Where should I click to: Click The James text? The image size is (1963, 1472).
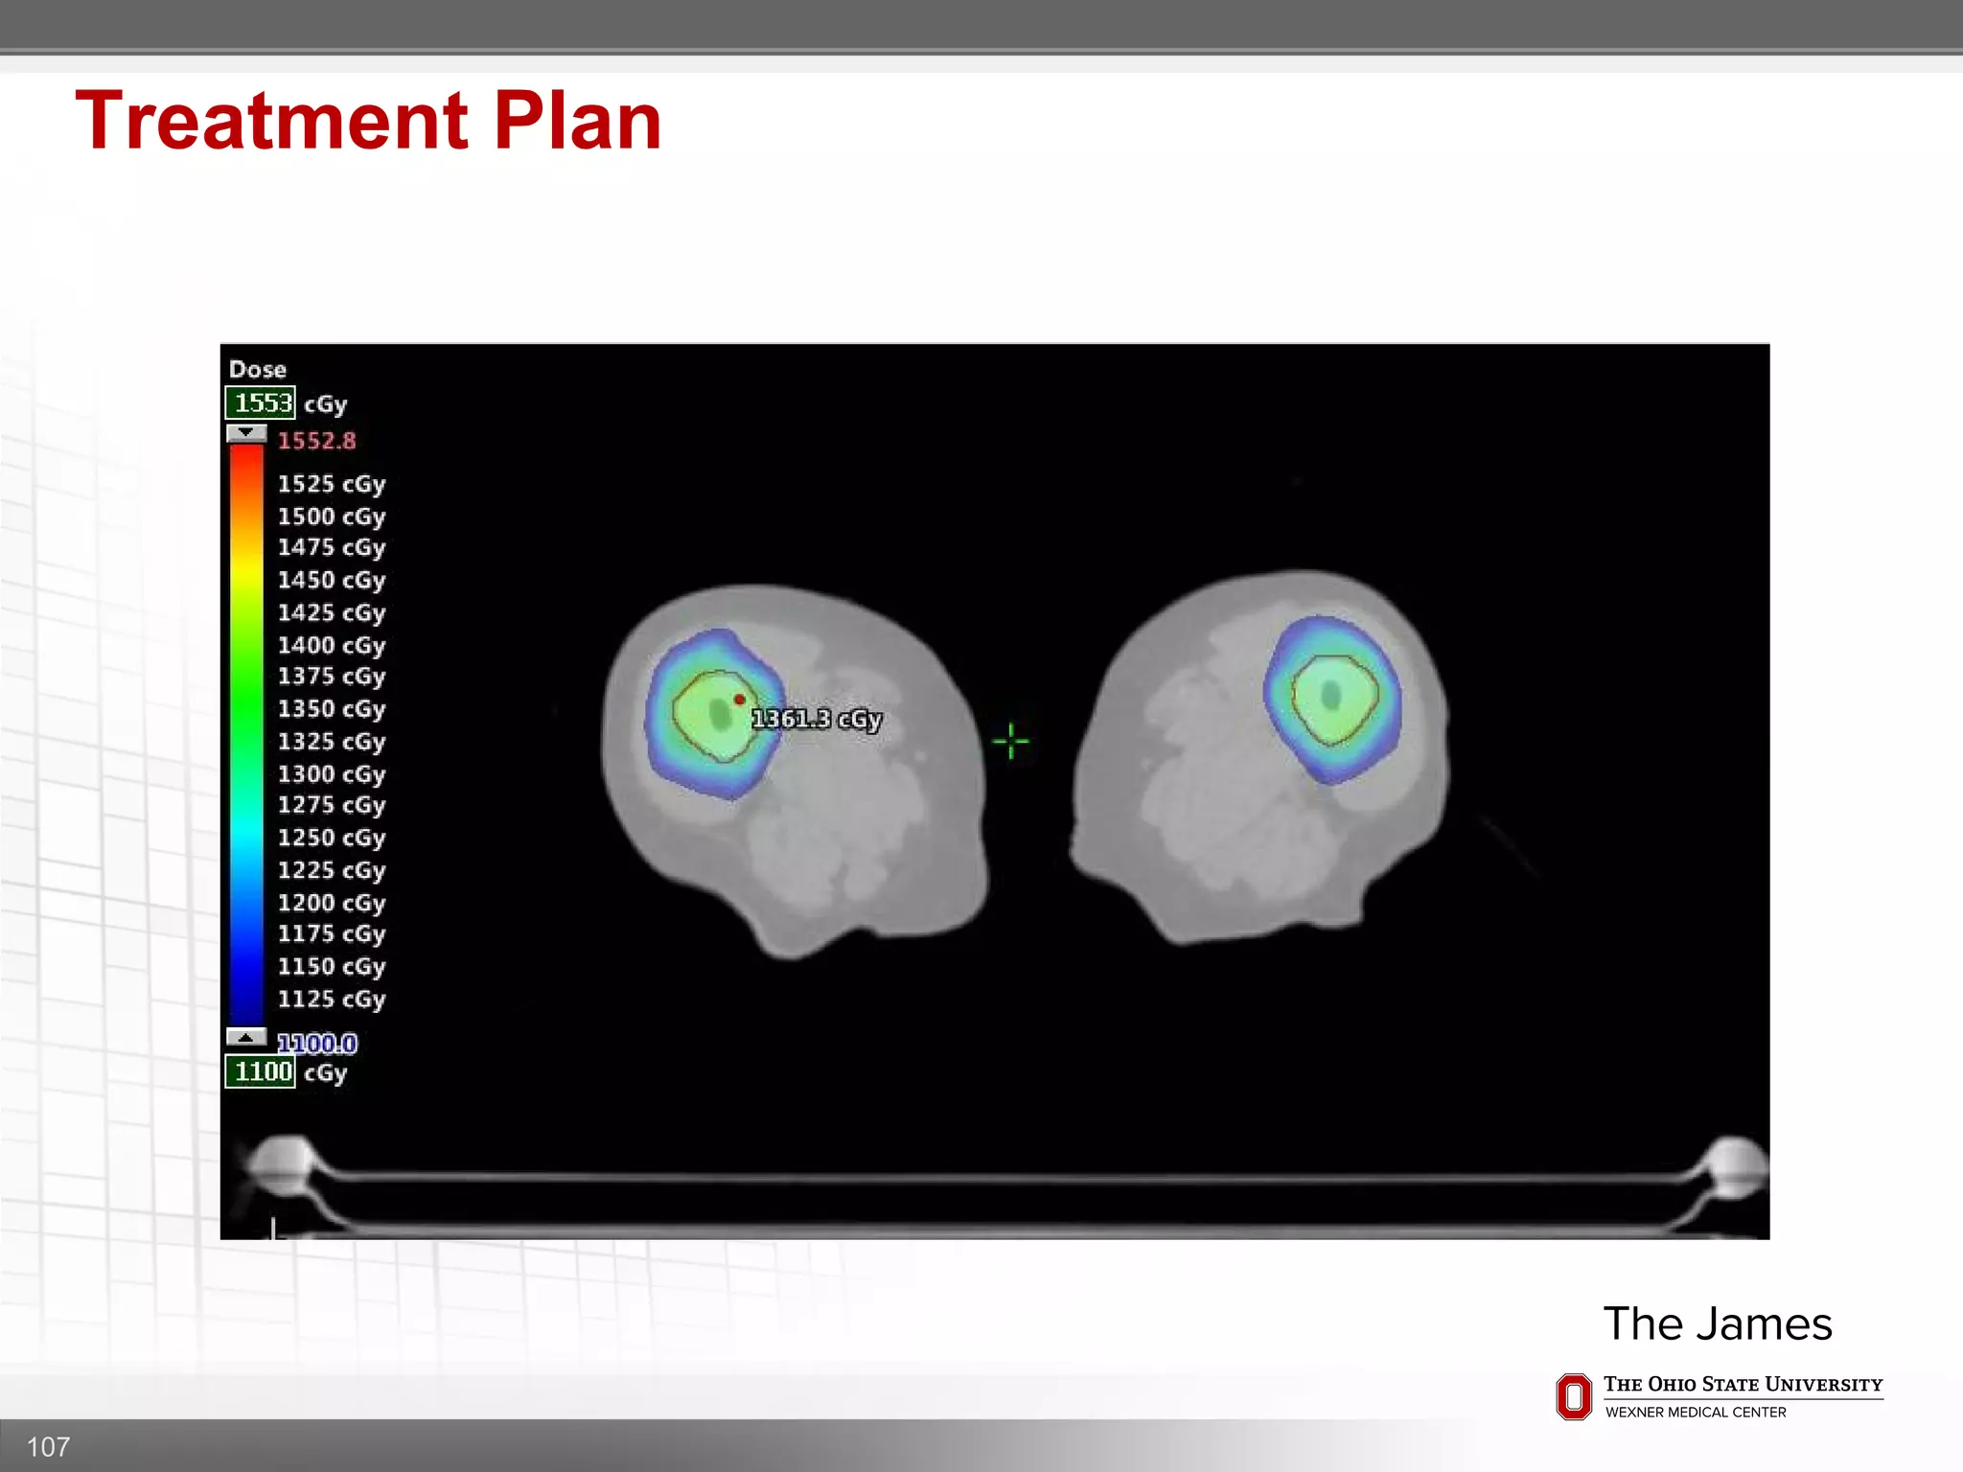pos(1718,1323)
